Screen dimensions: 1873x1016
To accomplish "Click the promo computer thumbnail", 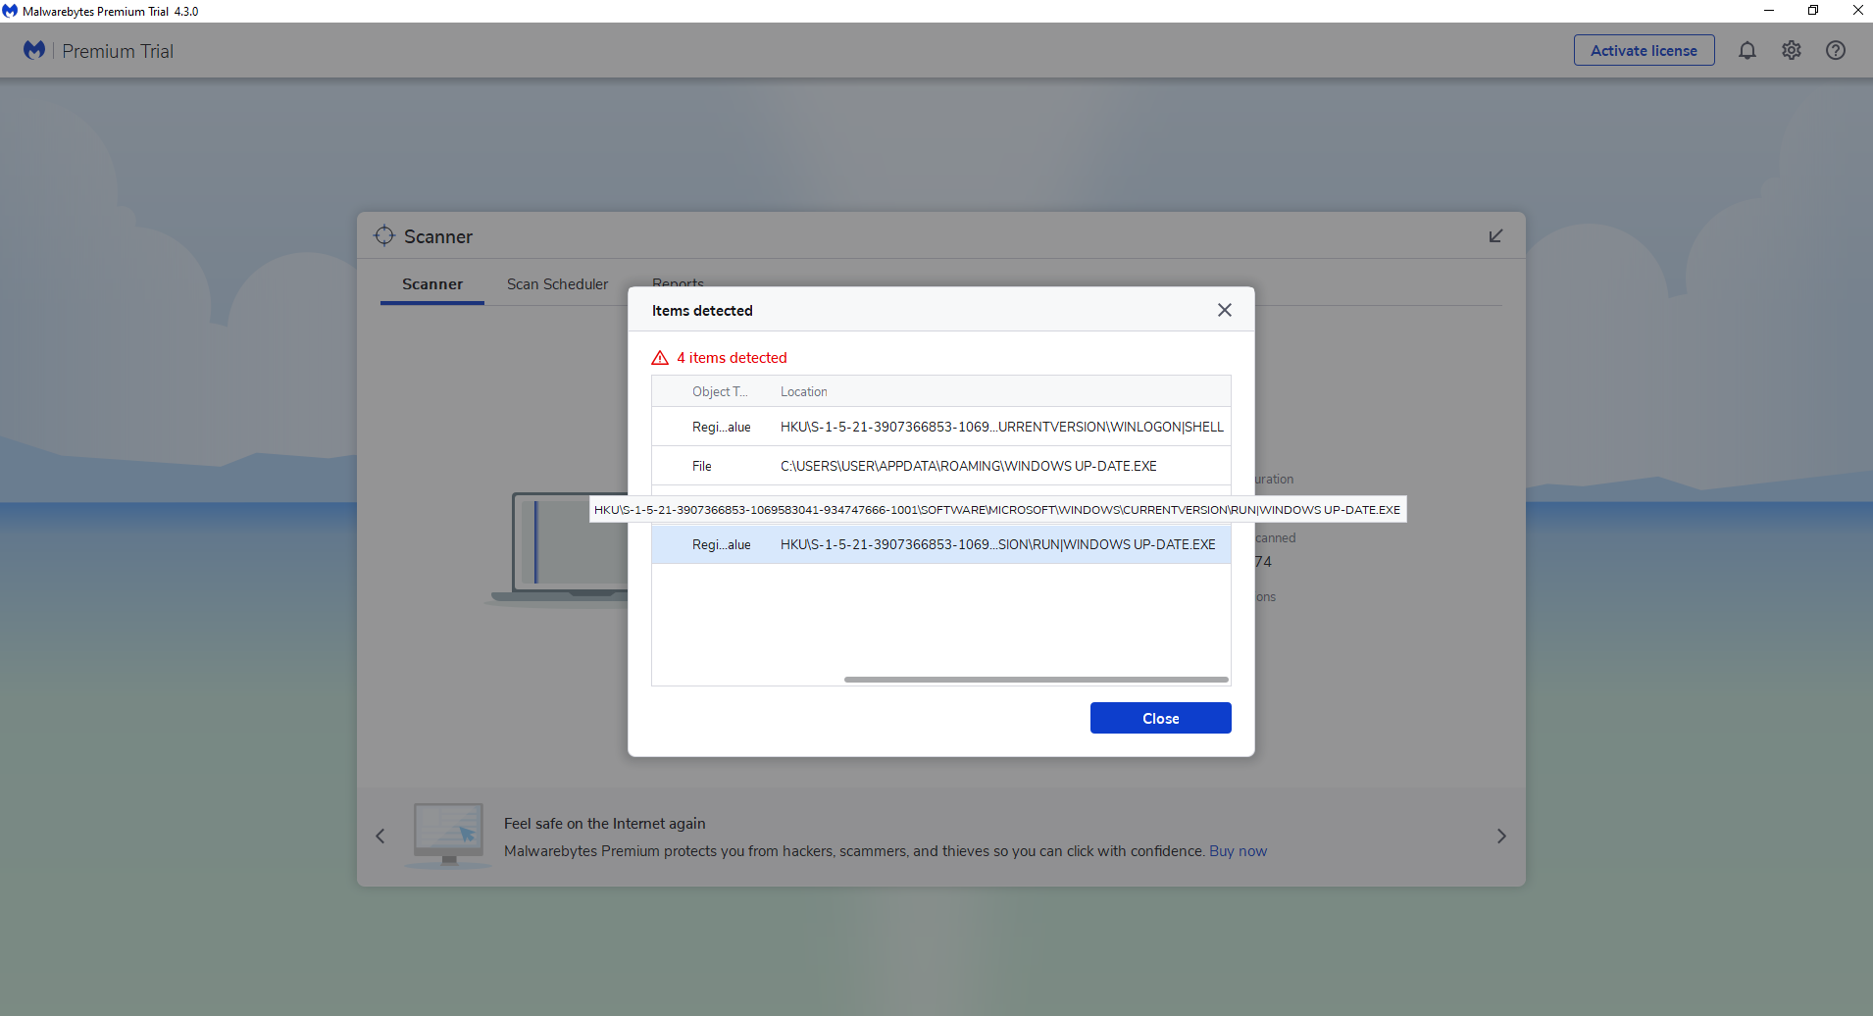I will coord(448,836).
